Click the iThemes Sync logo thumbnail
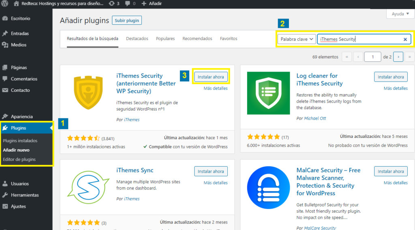 (x=88, y=187)
